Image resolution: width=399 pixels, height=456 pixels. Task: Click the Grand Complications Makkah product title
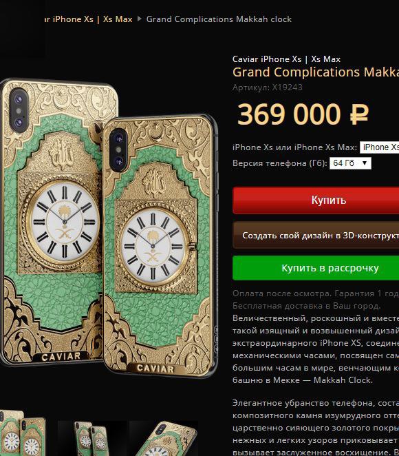tap(316, 72)
